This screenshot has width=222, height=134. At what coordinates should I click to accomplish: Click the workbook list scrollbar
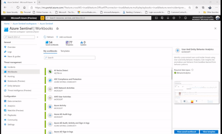click(172, 75)
